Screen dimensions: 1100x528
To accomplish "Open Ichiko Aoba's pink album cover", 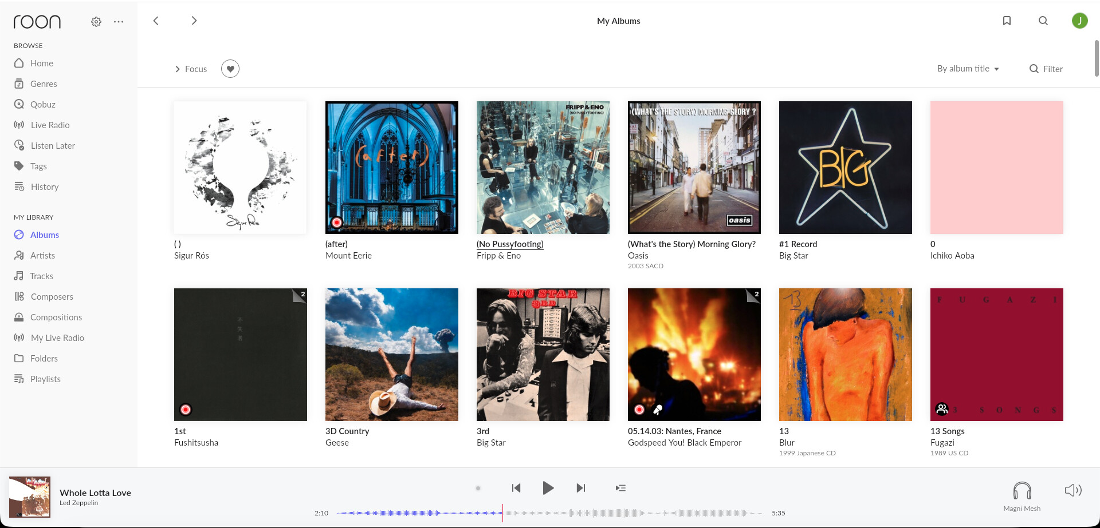I will pos(997,168).
